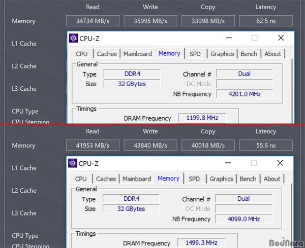305x248 pixels.
Task: Click NB Frequency value 4201.0 MHz
Action: [245, 94]
